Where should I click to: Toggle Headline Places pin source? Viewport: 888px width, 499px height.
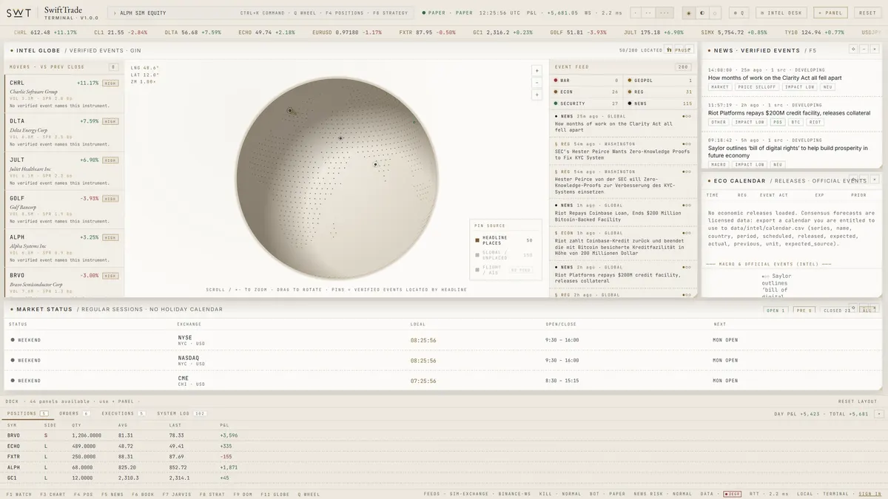(504, 240)
